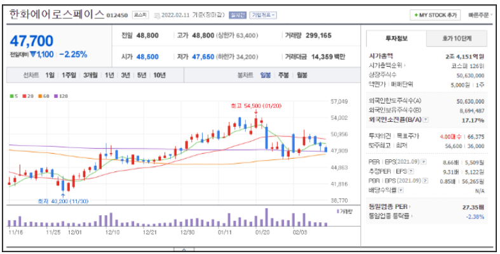This screenshot has height=254, width=500.
Task: Click the green 5-day moving average legend
Action: (x=14, y=96)
